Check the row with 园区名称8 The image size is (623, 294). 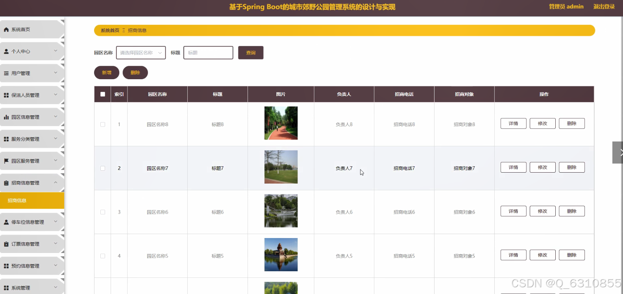click(103, 125)
